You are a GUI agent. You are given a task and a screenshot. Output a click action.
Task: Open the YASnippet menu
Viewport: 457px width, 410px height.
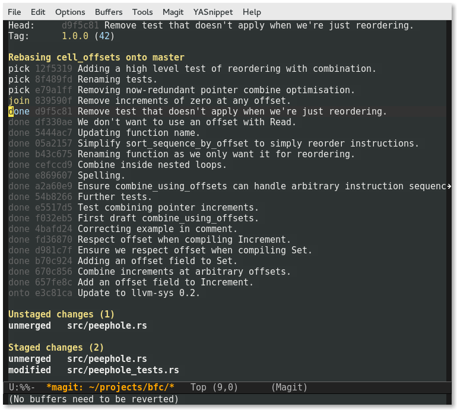pyautogui.click(x=212, y=12)
